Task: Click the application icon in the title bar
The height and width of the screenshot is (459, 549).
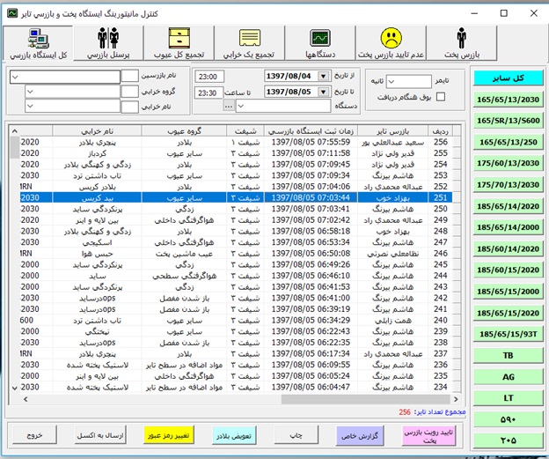Action: [12, 13]
